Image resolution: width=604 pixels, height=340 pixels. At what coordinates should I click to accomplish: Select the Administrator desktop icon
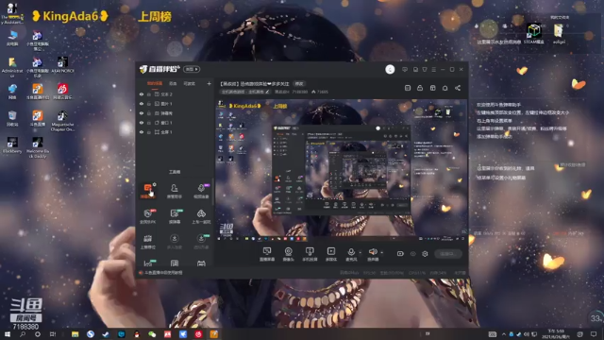[12, 67]
